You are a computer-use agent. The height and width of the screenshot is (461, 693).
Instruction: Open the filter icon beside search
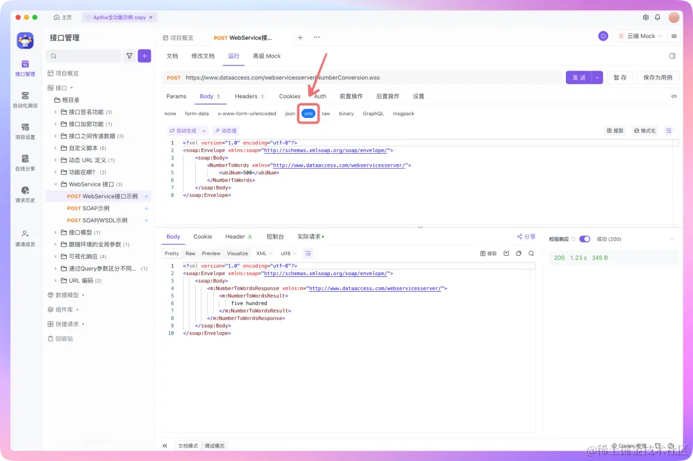pos(130,56)
